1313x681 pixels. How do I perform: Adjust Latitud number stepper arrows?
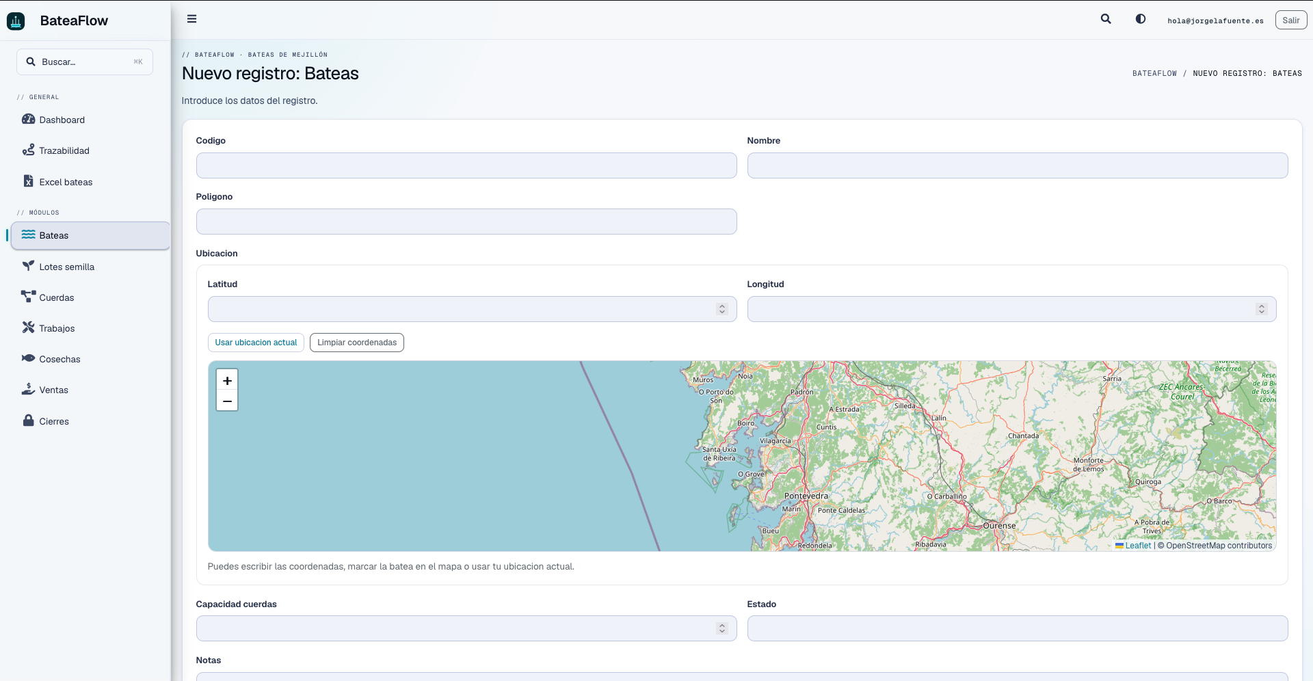pyautogui.click(x=721, y=309)
